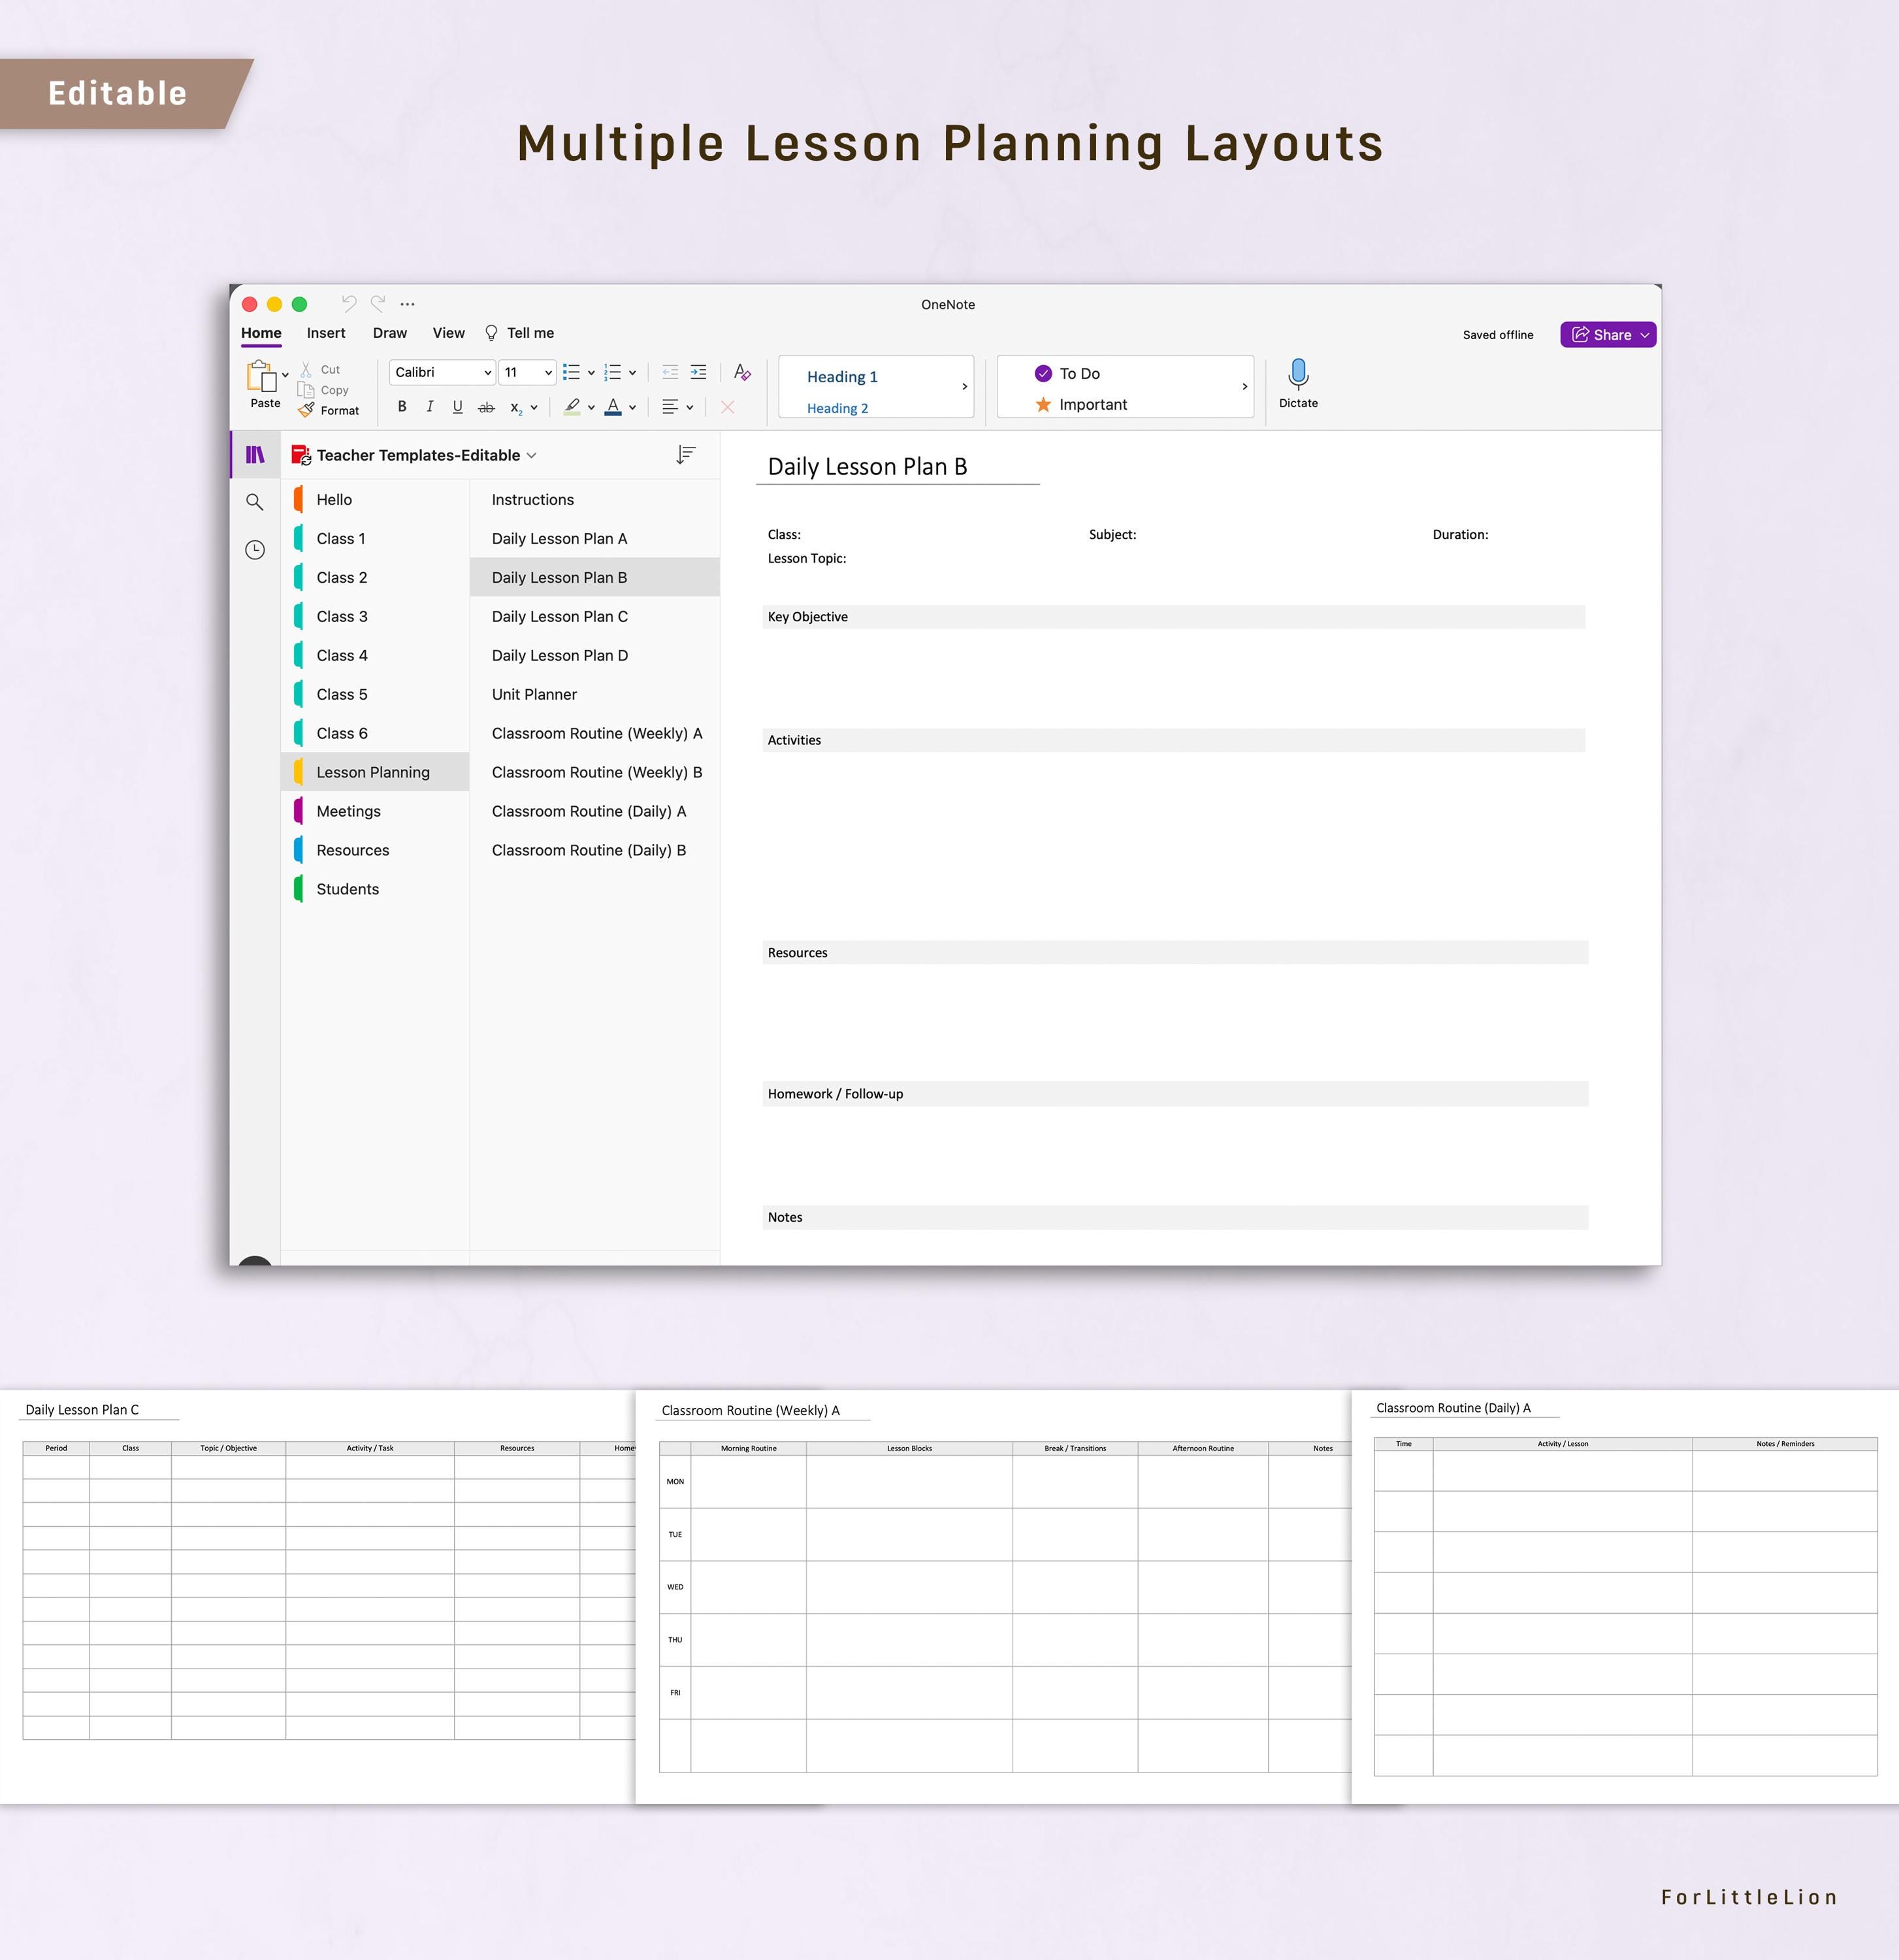
Task: Open the recent notes clock icon
Action: 255,550
